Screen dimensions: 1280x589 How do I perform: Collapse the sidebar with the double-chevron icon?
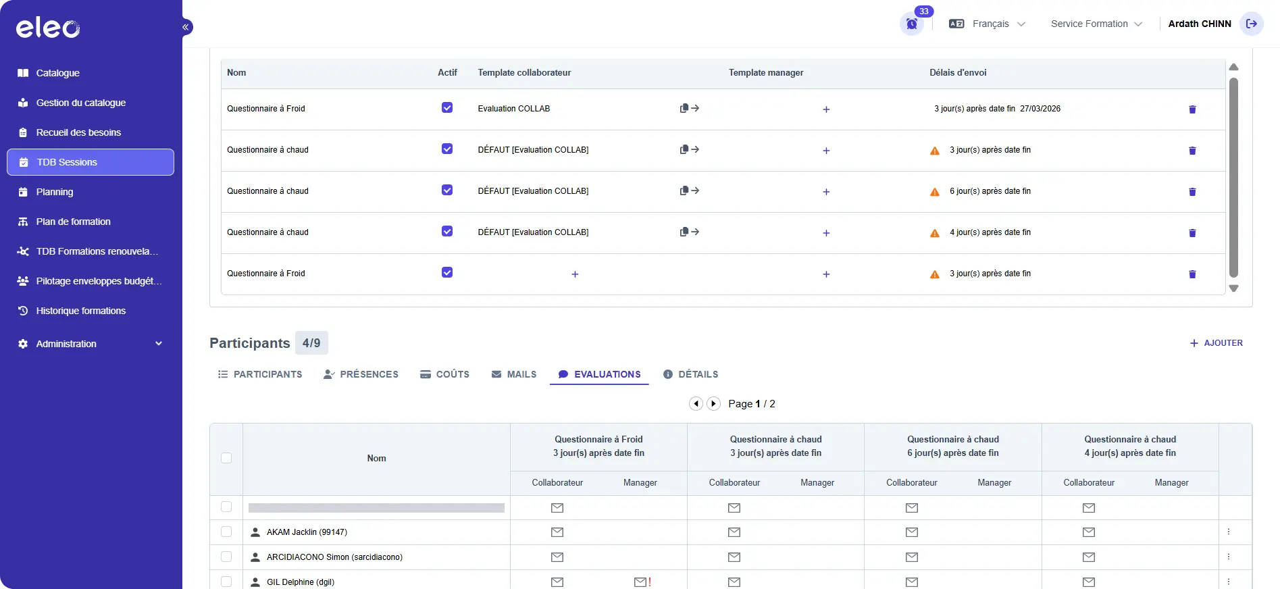(x=186, y=27)
